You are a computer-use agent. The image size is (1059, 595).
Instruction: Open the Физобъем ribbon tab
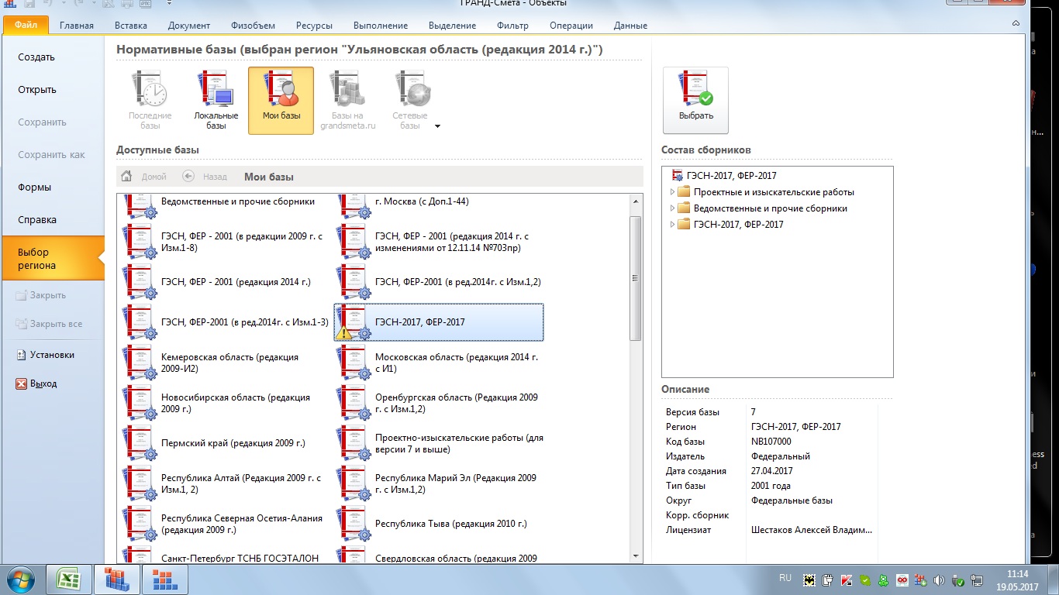tap(252, 26)
